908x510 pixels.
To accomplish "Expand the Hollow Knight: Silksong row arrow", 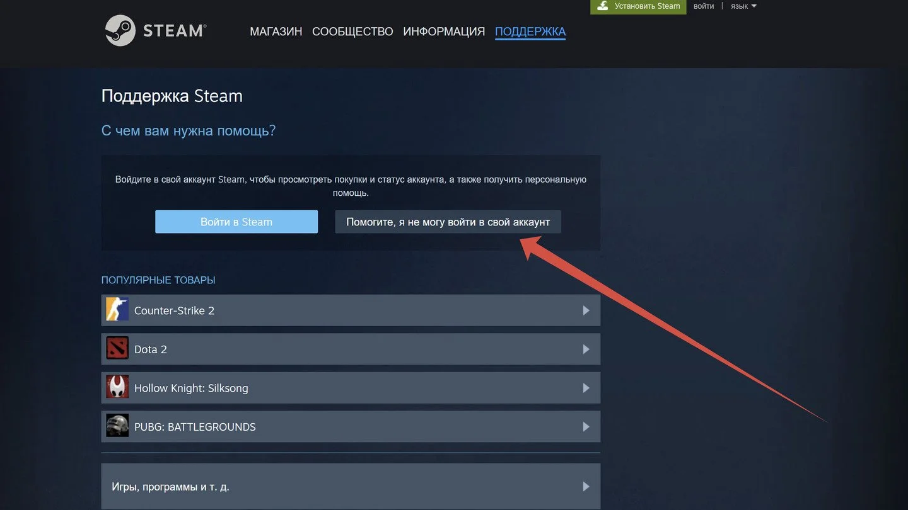I will click(586, 388).
